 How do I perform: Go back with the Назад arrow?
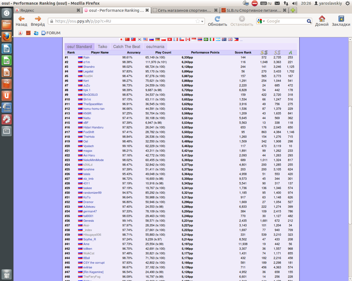click(21, 21)
